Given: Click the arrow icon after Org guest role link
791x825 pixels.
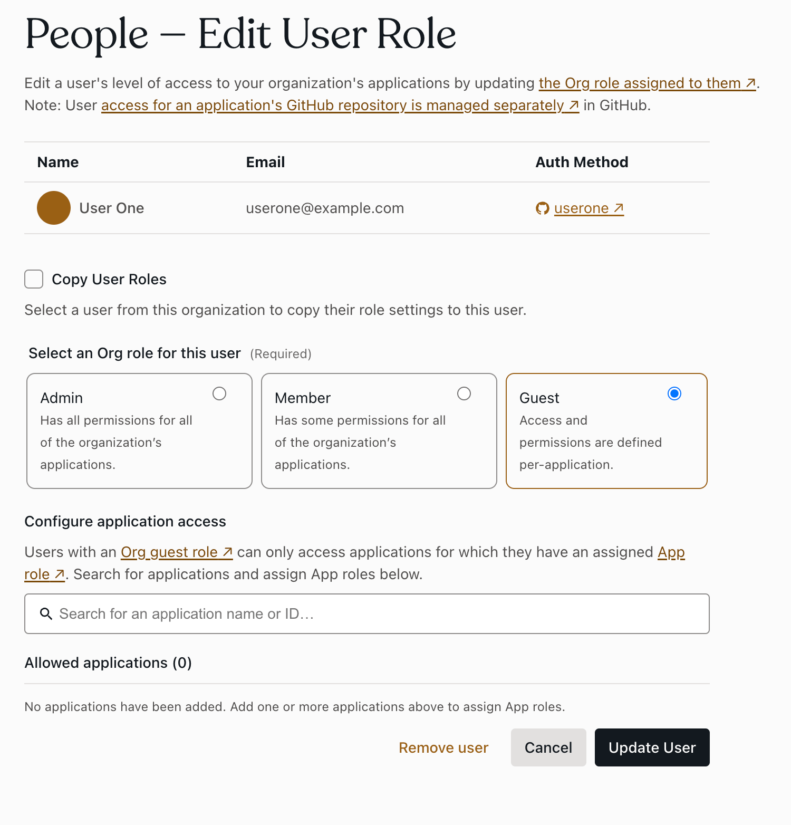Looking at the screenshot, I should pos(227,552).
